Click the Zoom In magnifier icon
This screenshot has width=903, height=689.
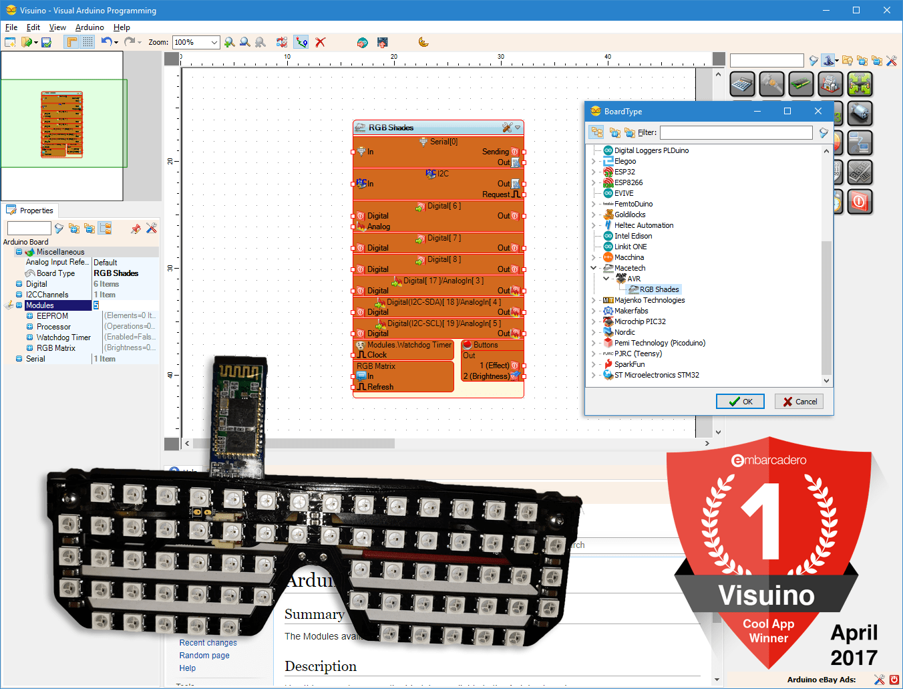pyautogui.click(x=230, y=42)
